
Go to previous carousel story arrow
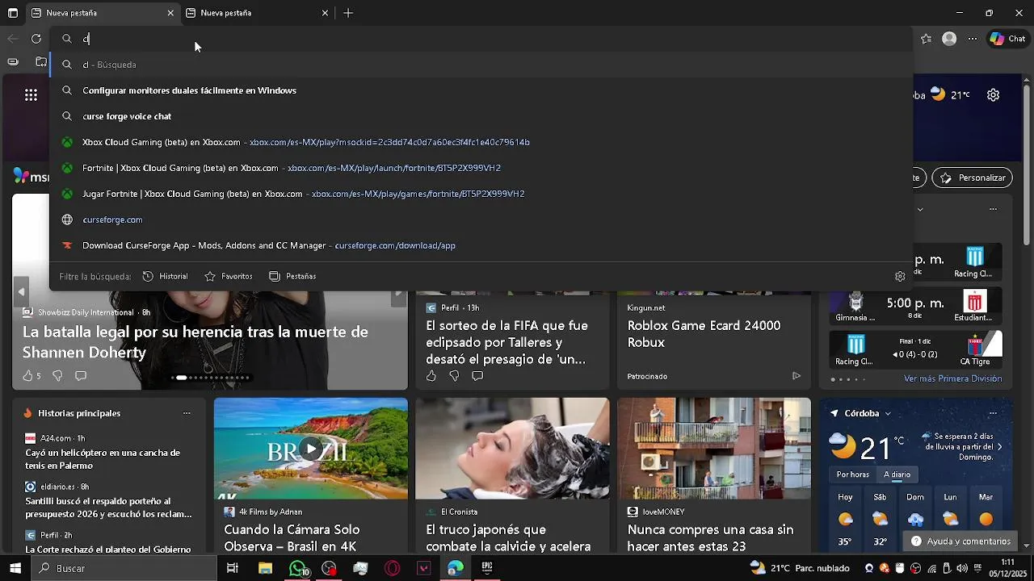tap(22, 292)
